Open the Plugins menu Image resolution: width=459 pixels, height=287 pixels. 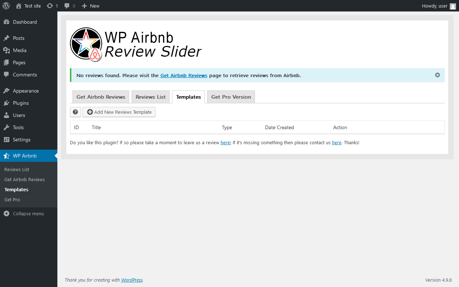(x=29, y=103)
